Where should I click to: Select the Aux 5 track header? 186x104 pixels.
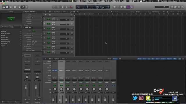pos(59,42)
